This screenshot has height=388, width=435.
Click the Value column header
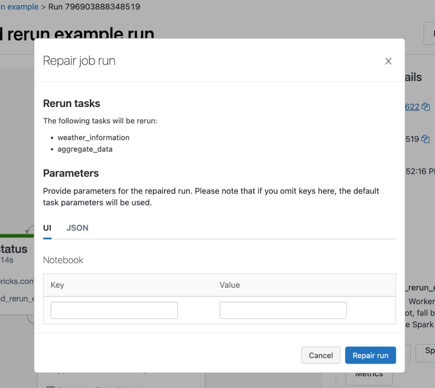tap(230, 285)
